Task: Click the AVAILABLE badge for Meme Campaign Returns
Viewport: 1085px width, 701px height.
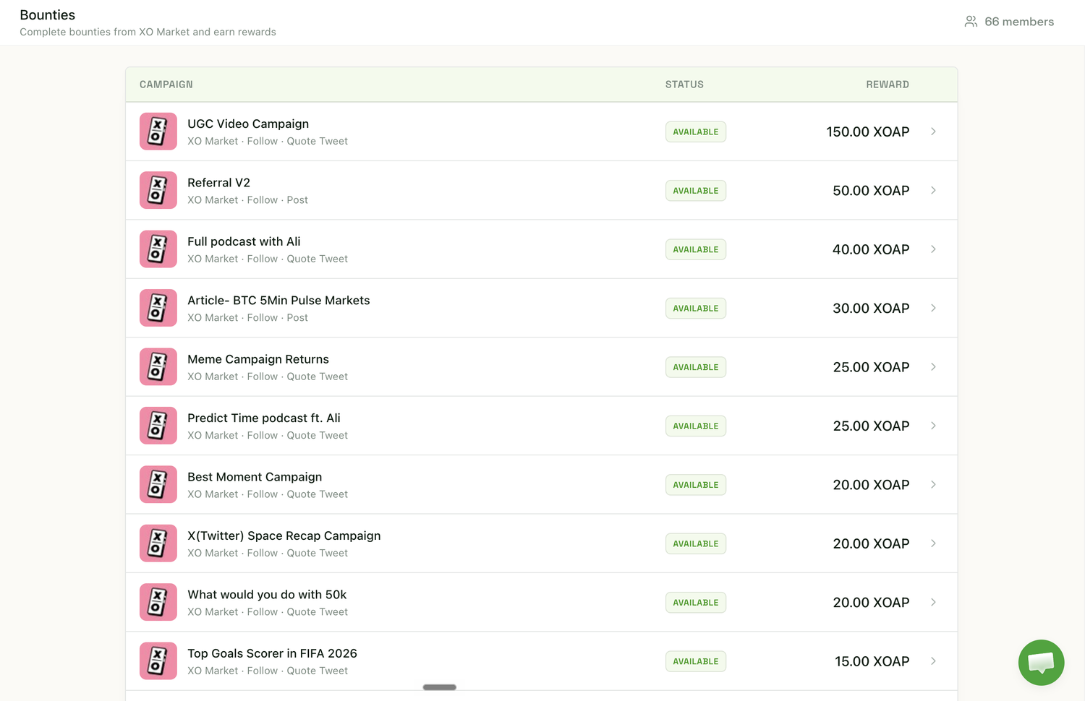Action: [x=696, y=367]
